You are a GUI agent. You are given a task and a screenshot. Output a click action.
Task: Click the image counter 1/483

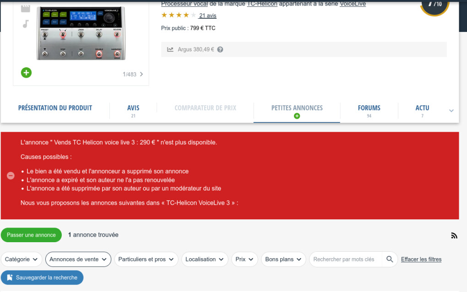[x=130, y=74]
